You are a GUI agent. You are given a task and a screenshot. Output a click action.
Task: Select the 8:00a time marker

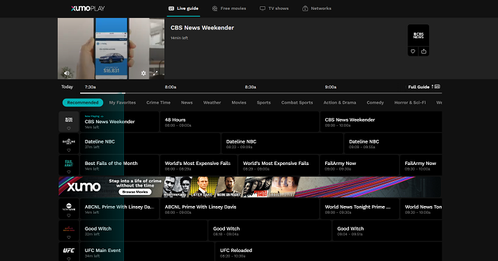[x=170, y=87]
